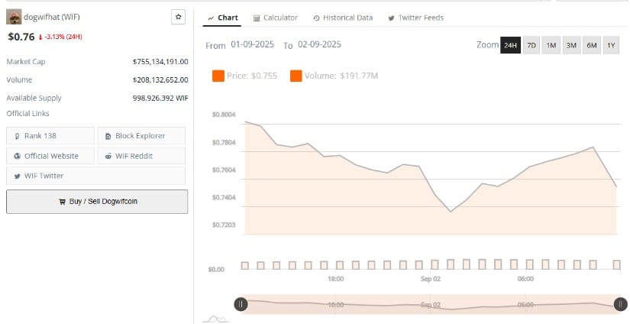Toggle the Volume series legend swatch
The image size is (630, 324).
point(296,76)
